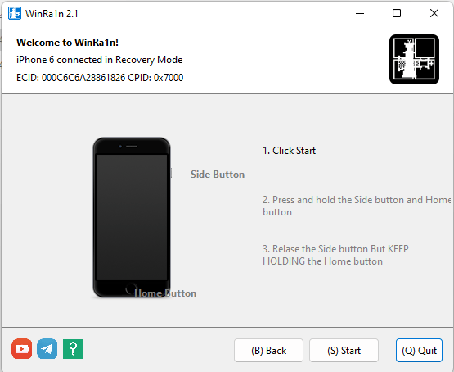The width and height of the screenshot is (454, 372).
Task: Open the YouTube channel icon
Action: pyautogui.click(x=22, y=348)
